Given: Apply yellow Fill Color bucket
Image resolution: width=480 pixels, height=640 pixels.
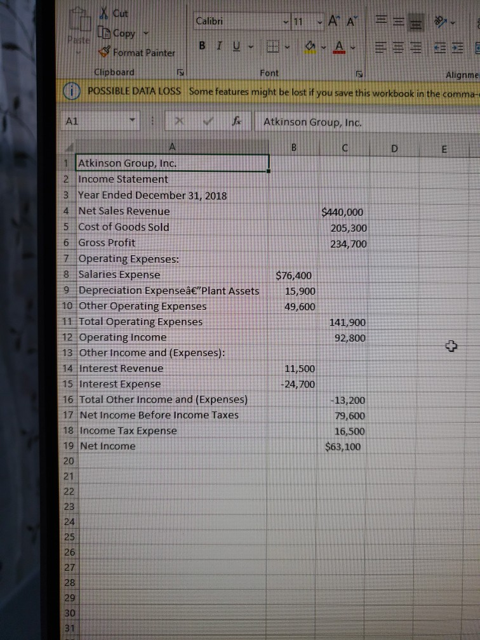Looking at the screenshot, I should pyautogui.click(x=310, y=47).
